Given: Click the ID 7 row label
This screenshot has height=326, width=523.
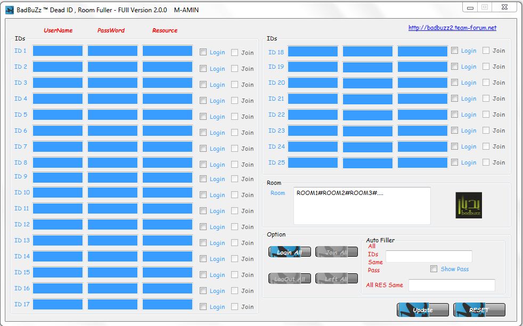Looking at the screenshot, I should coord(21,146).
